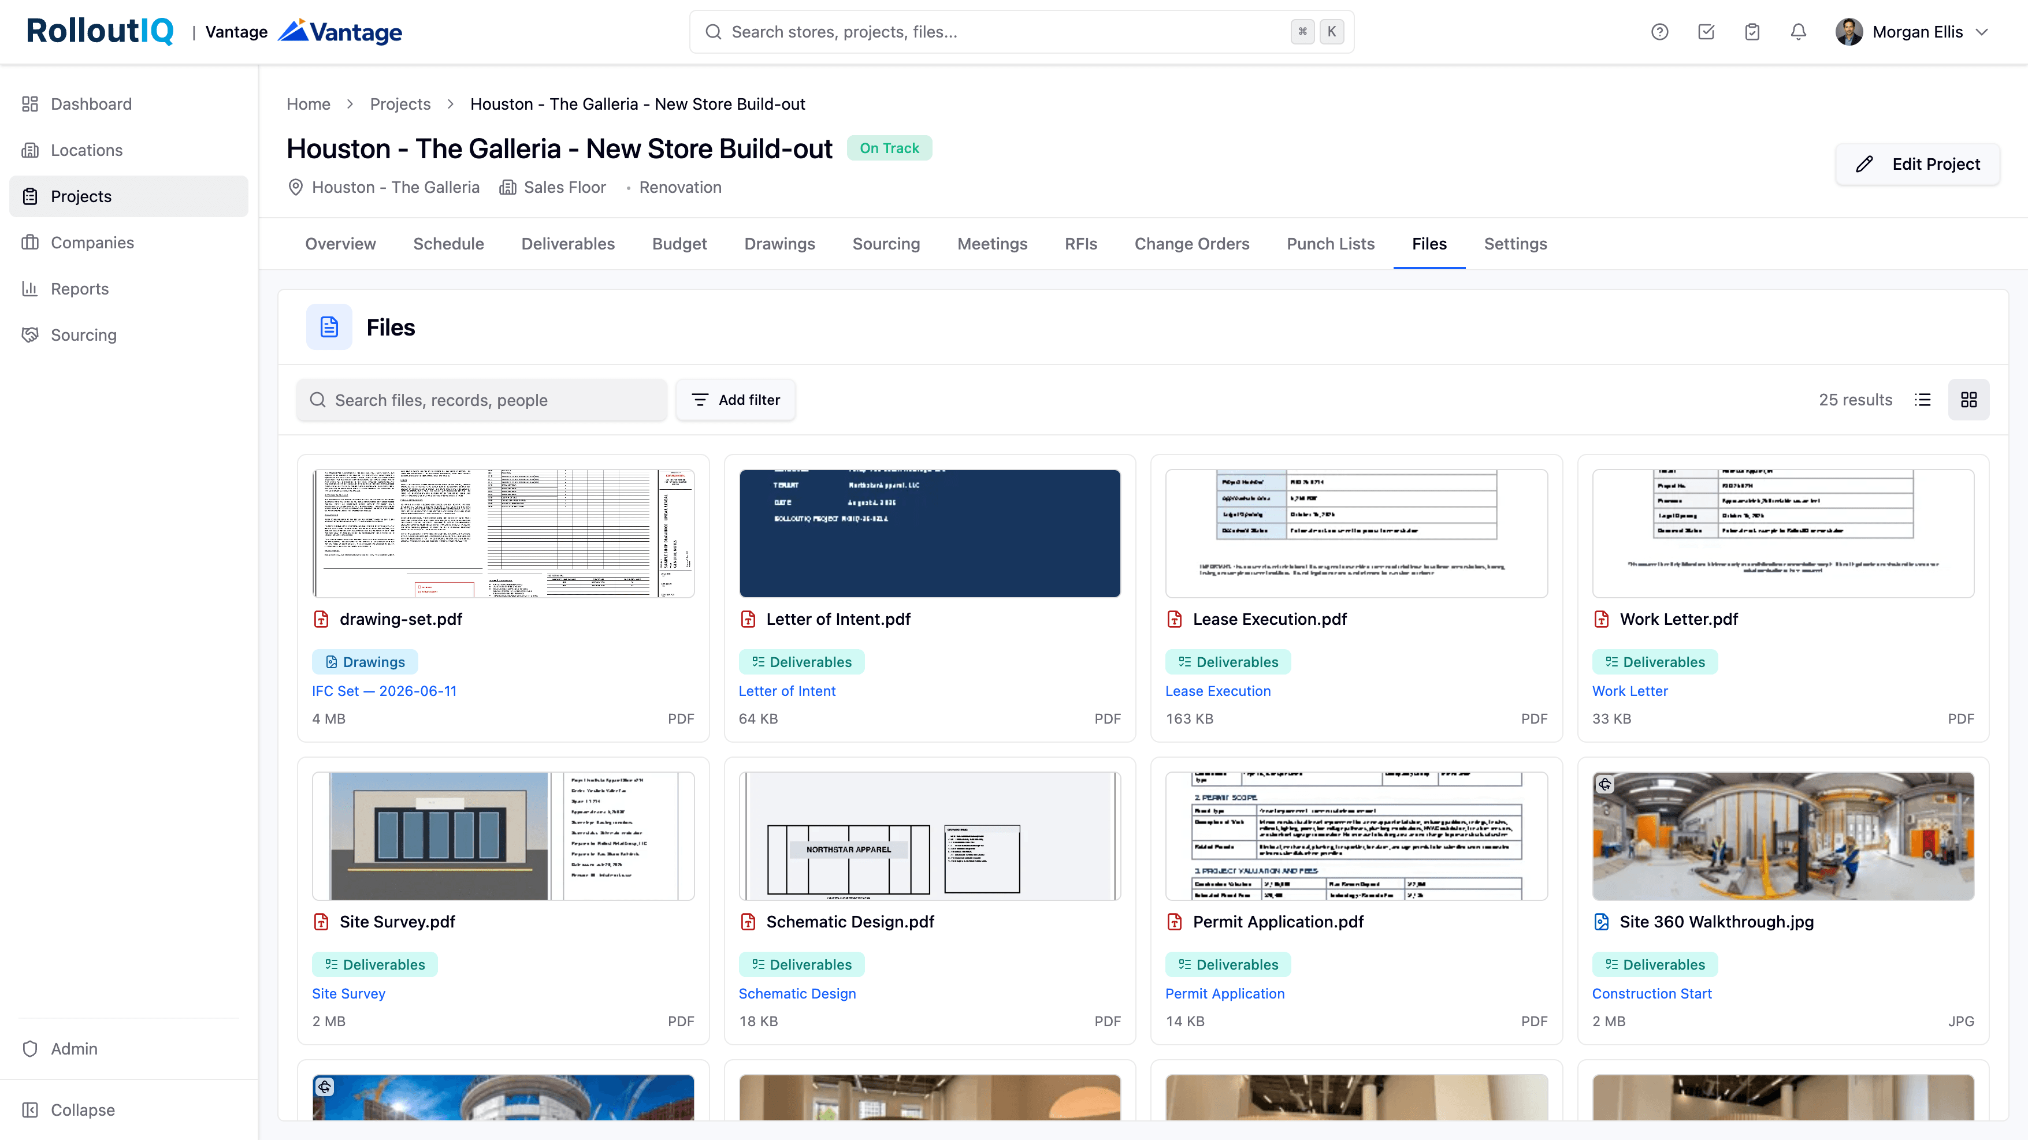Select the Meetings tab
The width and height of the screenshot is (2028, 1140).
coord(992,244)
